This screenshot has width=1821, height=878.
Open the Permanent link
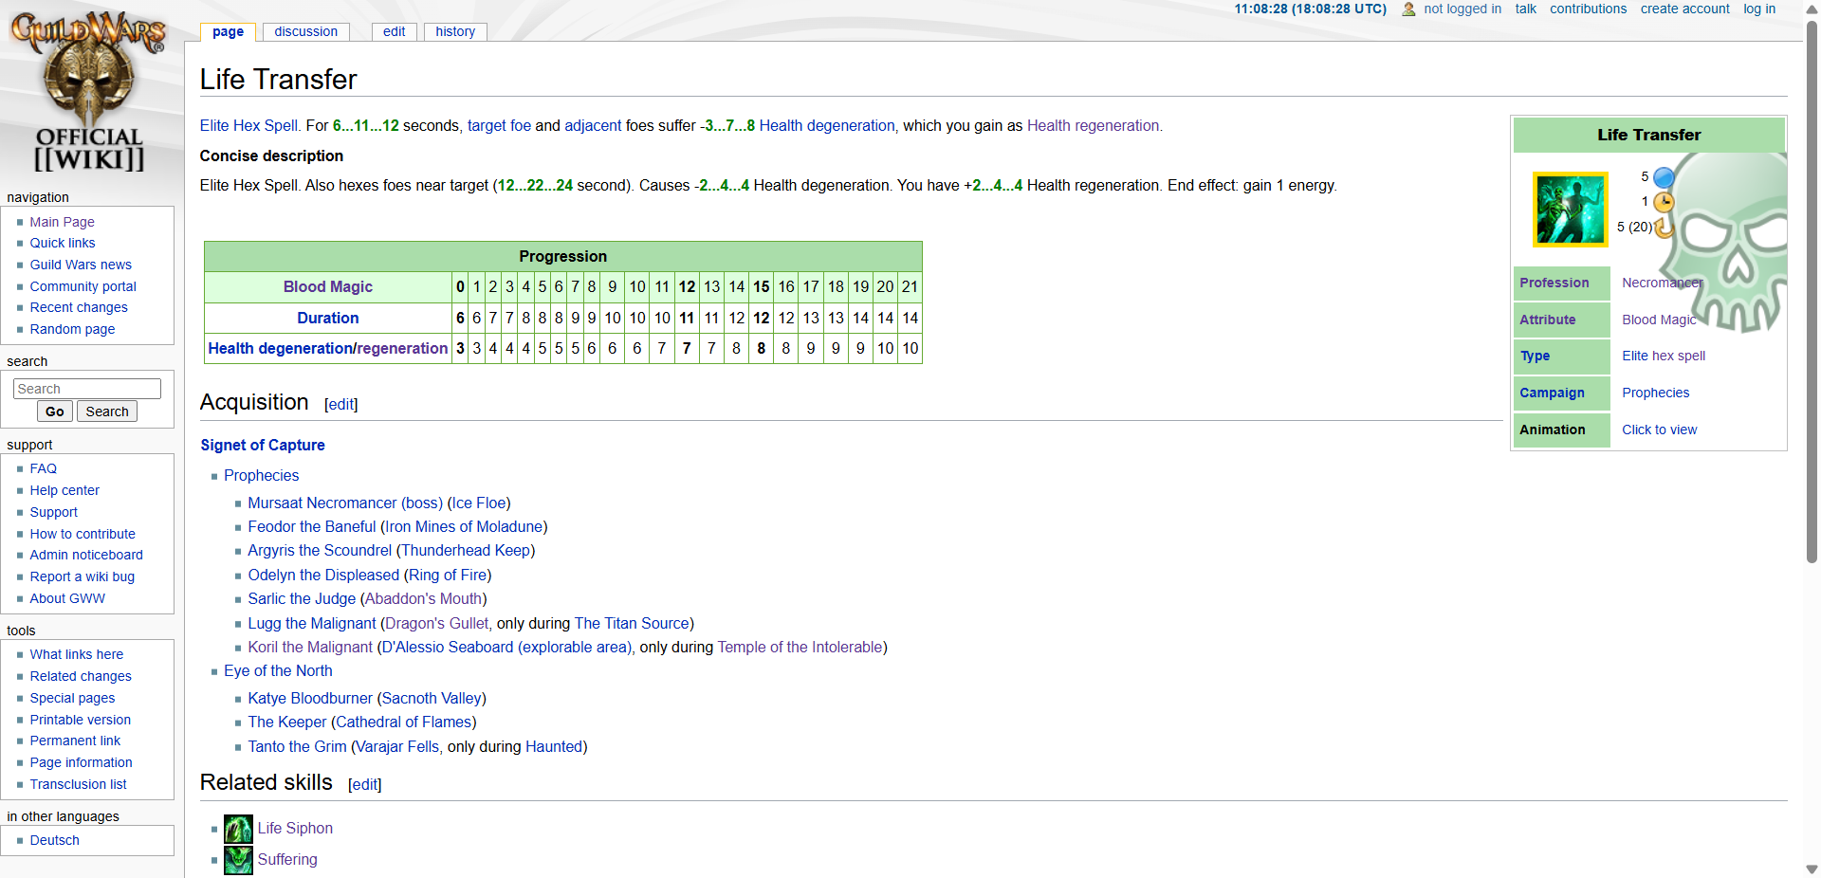[x=75, y=741]
